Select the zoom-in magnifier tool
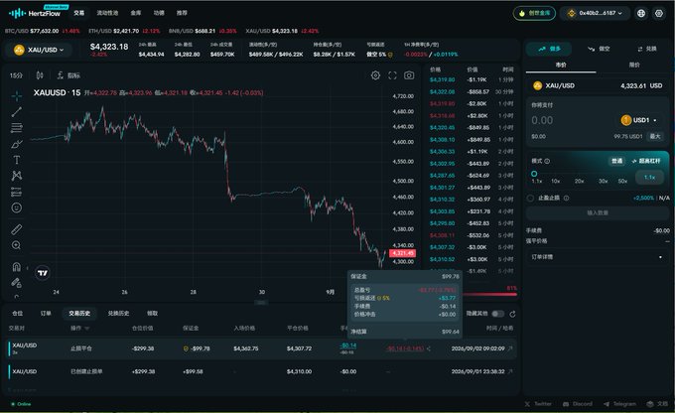The height and width of the screenshot is (413, 675). [16, 245]
